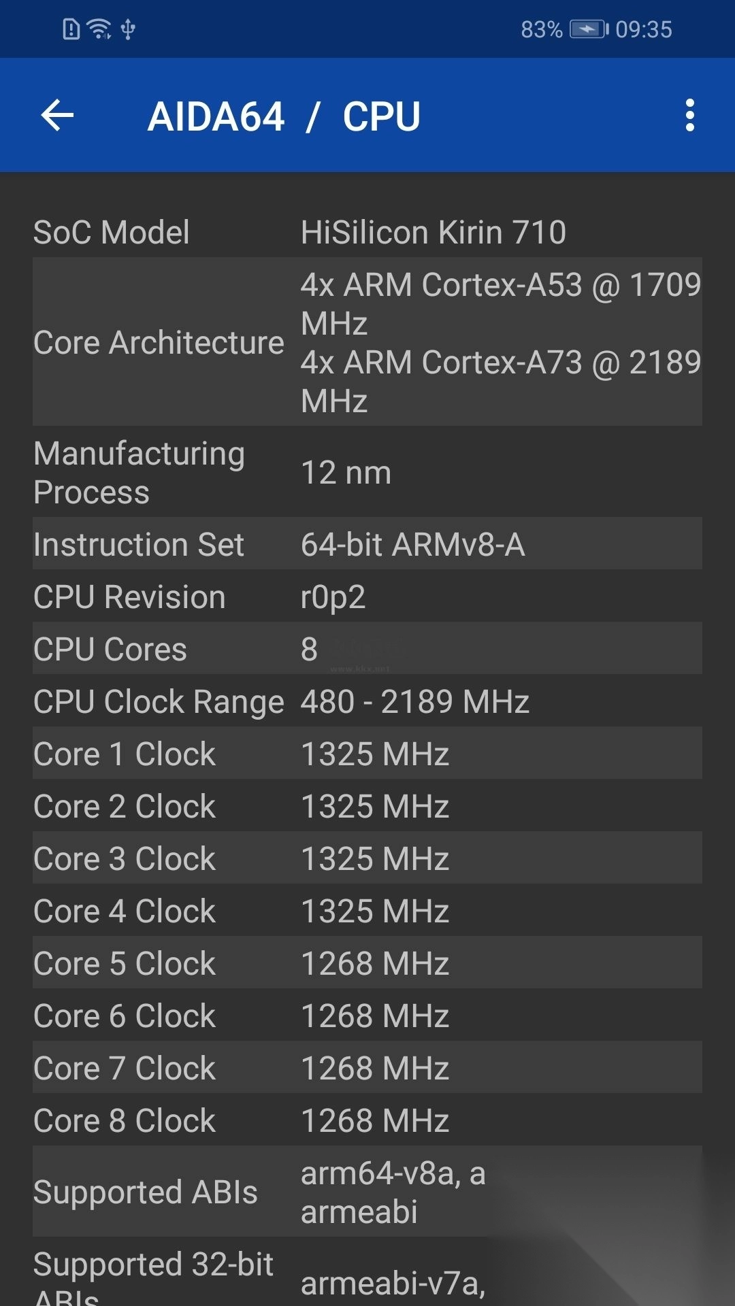This screenshot has height=1306, width=735.
Task: Tap the Core 8 Clock row
Action: click(x=367, y=1120)
